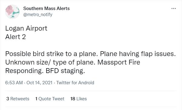The height and width of the screenshot is (110, 182).
Task: Open the Twitter for Android source link
Action: pyautogui.click(x=75, y=83)
